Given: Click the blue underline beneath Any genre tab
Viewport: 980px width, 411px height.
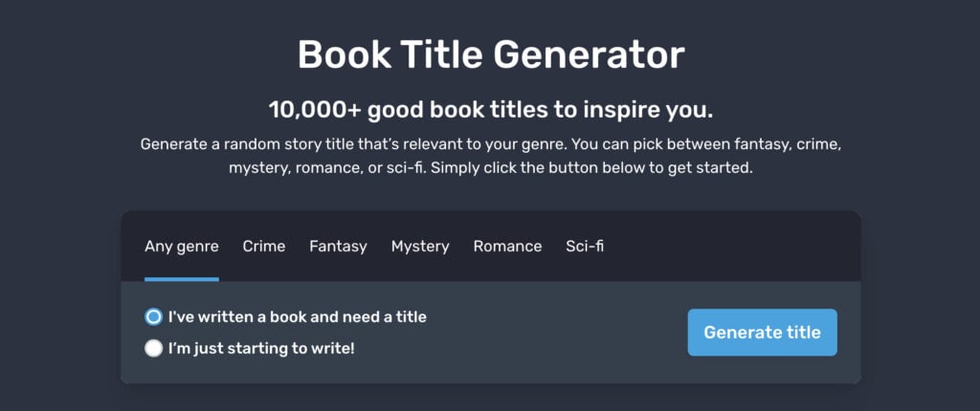Looking at the screenshot, I should coord(182,279).
